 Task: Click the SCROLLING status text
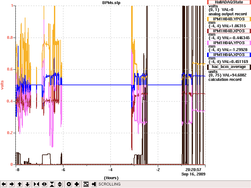tap(109, 184)
